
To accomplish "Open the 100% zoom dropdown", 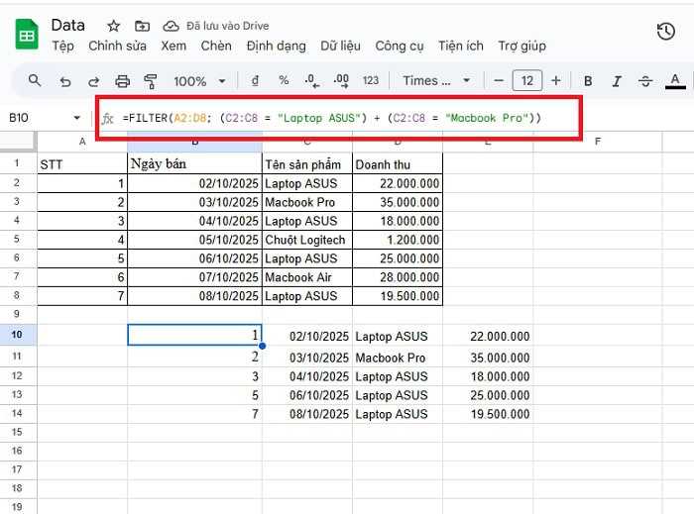I will pyautogui.click(x=199, y=81).
